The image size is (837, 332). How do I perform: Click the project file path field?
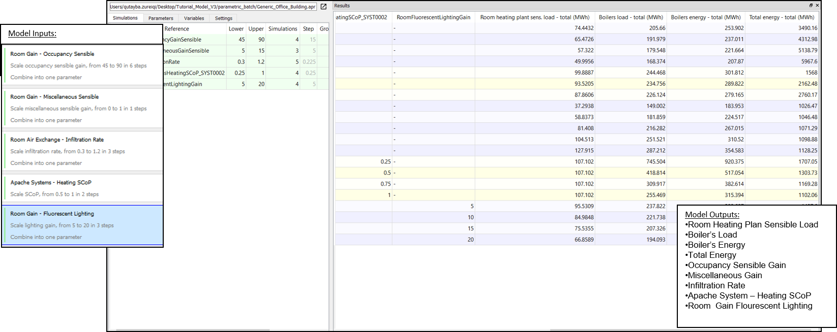click(213, 7)
